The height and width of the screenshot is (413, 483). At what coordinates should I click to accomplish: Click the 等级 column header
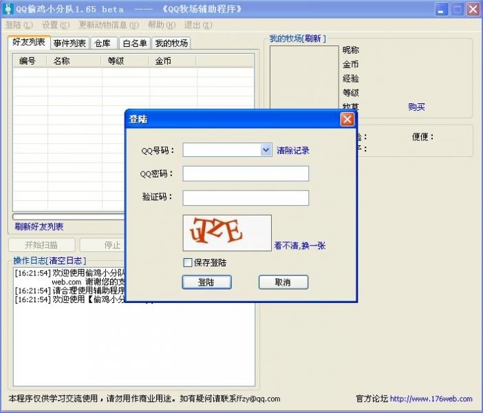pyautogui.click(x=125, y=61)
